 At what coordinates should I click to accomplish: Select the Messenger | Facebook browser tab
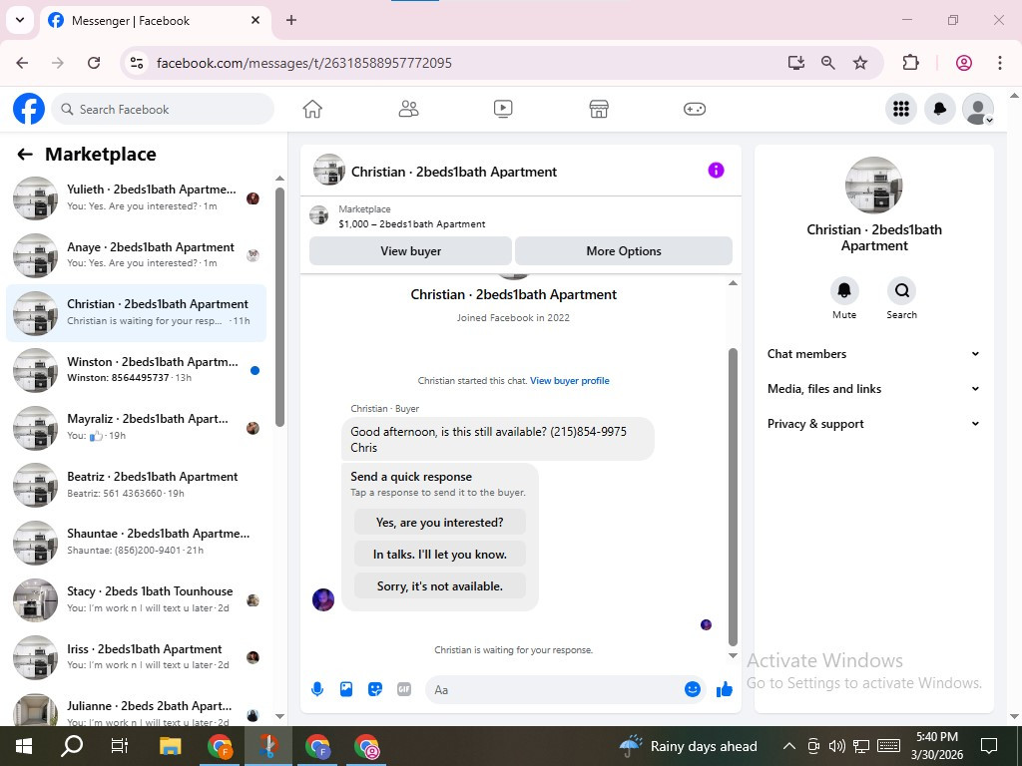[x=155, y=21]
